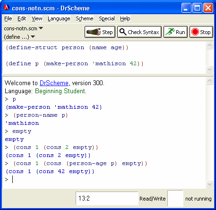Click the DrScheme app icon in title bar
216x210 pixels.
pyautogui.click(x=7, y=8)
